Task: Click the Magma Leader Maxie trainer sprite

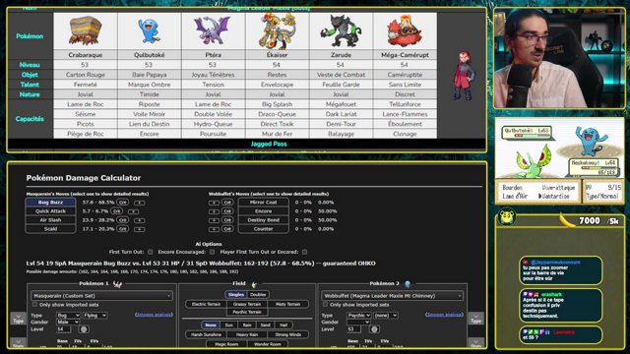Action: [464, 76]
